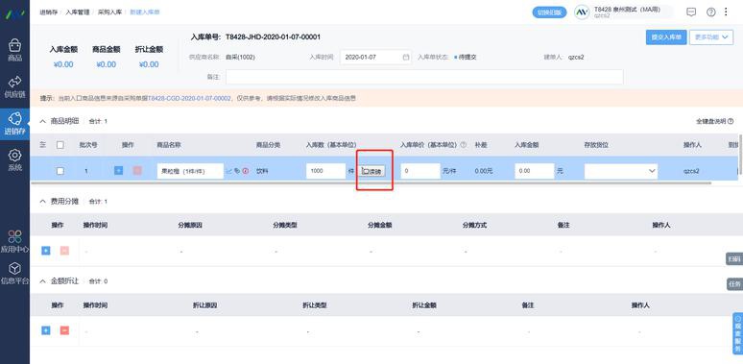The image size is (743, 364).
Task: Open the 系统 settings sidebar item
Action: click(14, 160)
